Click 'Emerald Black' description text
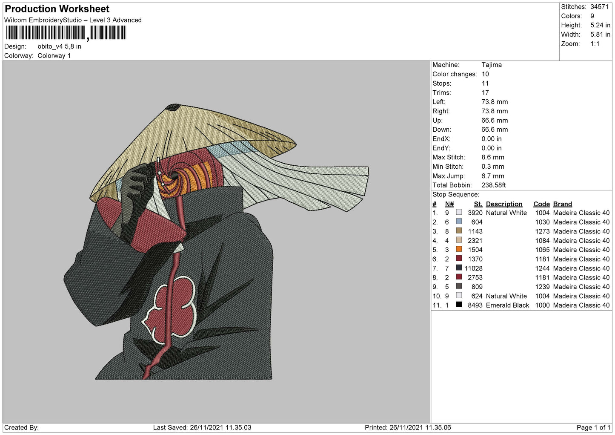The width and height of the screenshot is (615, 435). 507,305
